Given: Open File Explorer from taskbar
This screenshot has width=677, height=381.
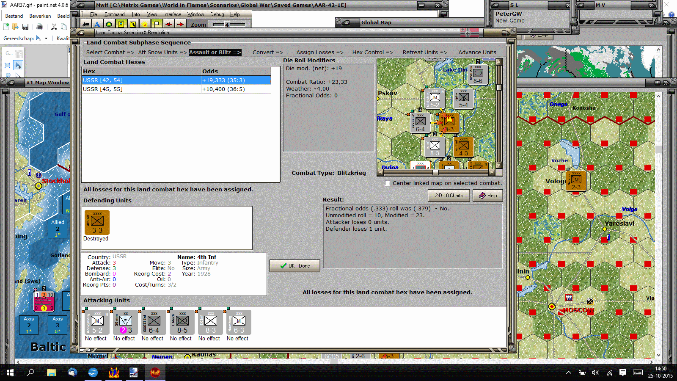Looking at the screenshot, I should [x=52, y=373].
